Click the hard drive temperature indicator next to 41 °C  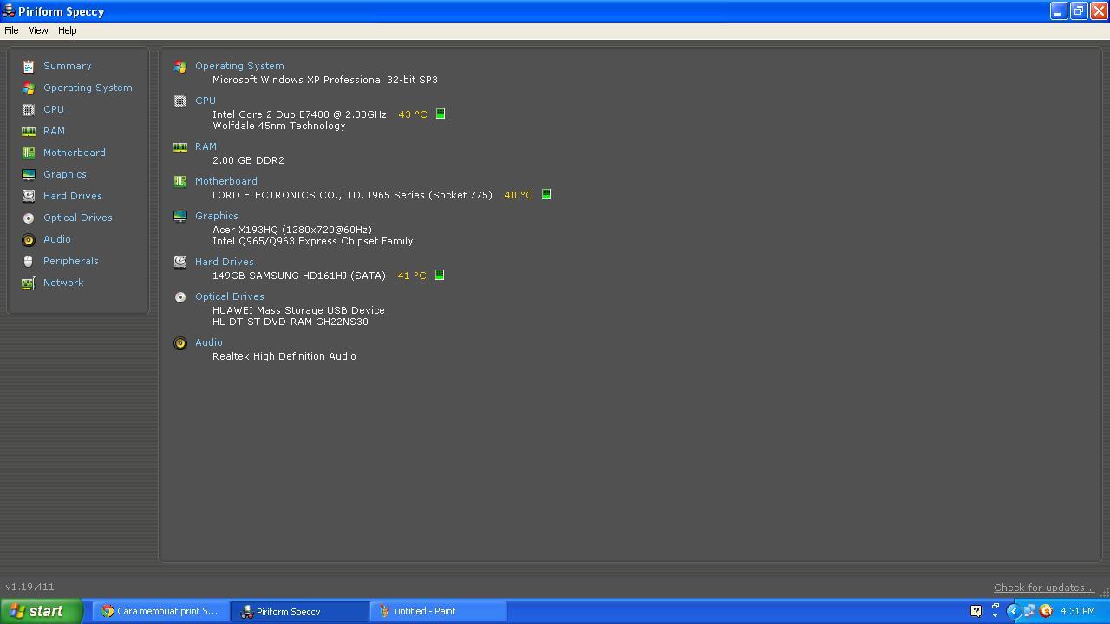440,275
